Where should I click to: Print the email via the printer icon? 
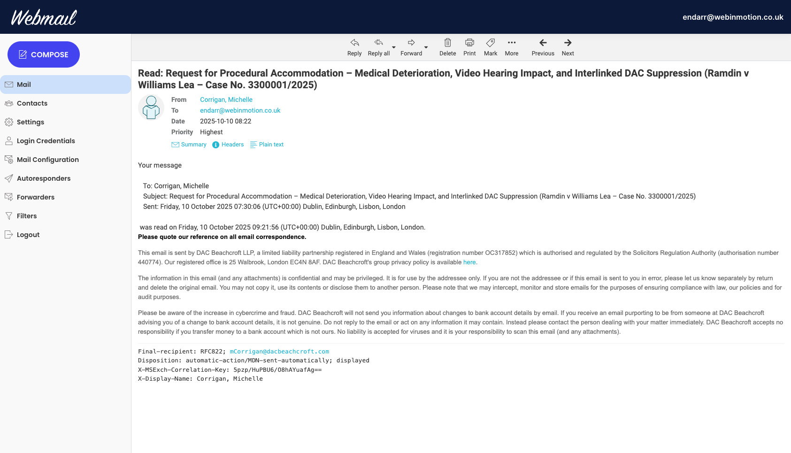coord(469,42)
